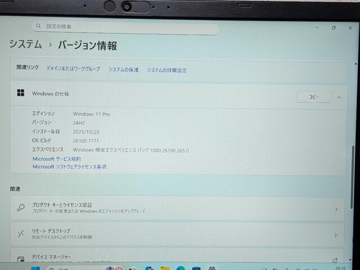Expand the プロダクト キーとライセンス認証 row
The height and width of the screenshot is (270, 360).
(336, 209)
